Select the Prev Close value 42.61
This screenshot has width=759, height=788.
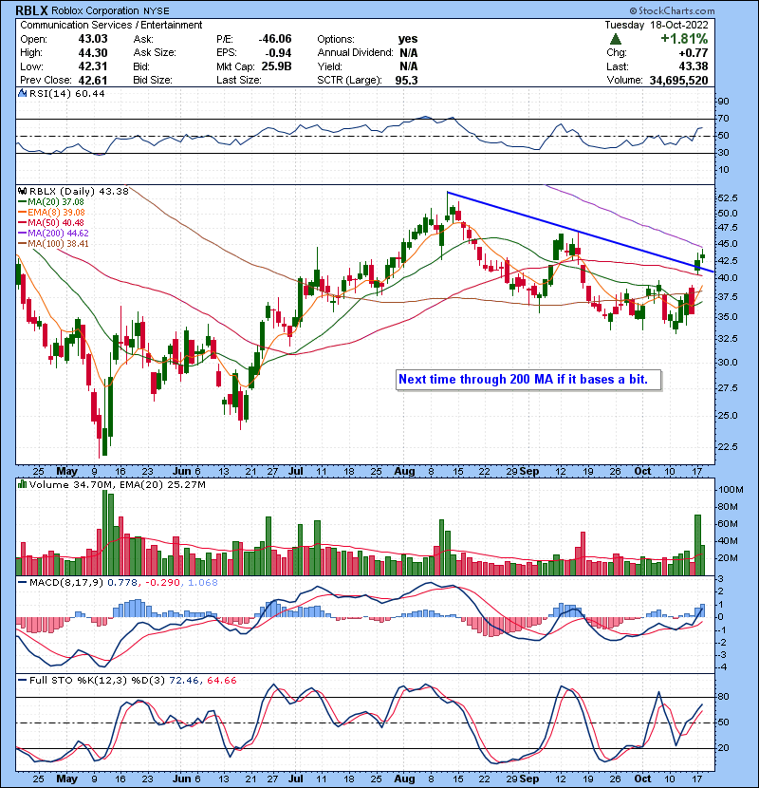(92, 80)
